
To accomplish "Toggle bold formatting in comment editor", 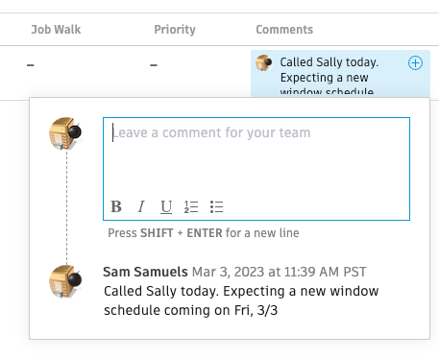I will pos(116,206).
